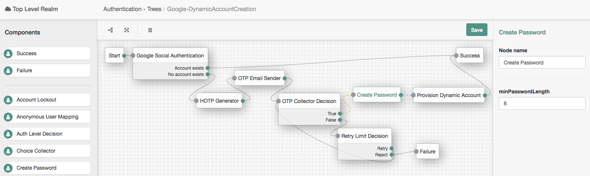Click the Failure component's user icon

8,71
